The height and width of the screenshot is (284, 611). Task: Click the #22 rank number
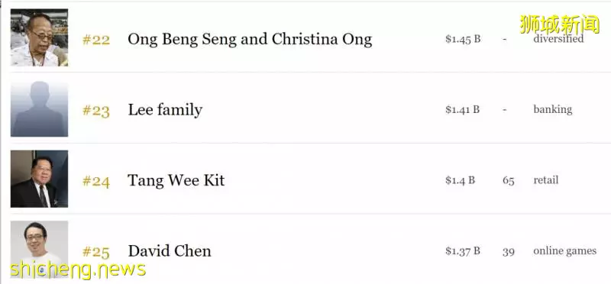point(96,40)
